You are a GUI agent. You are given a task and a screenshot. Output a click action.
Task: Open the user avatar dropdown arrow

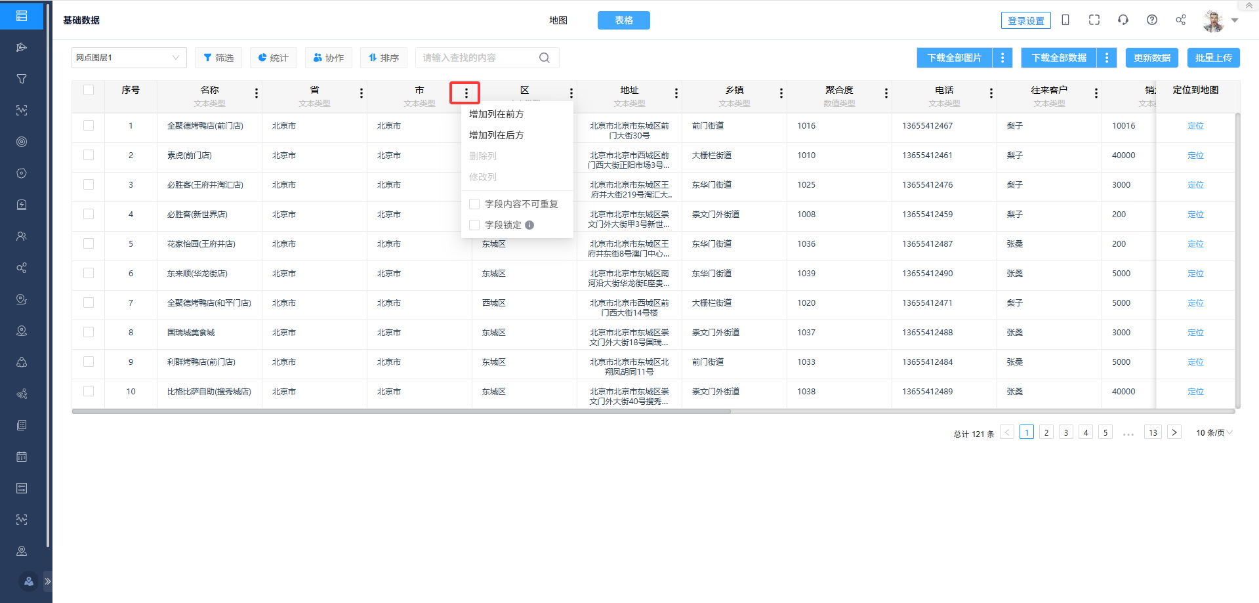tap(1235, 20)
